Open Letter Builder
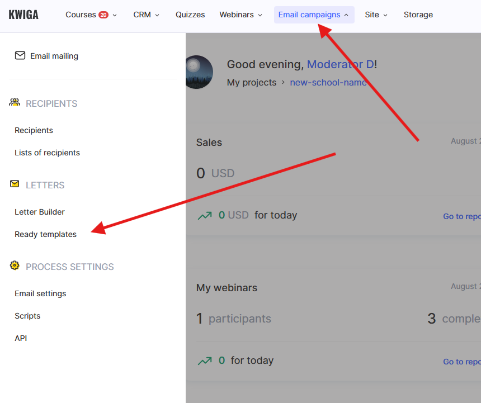Viewport: 481px width, 403px height. pos(40,212)
